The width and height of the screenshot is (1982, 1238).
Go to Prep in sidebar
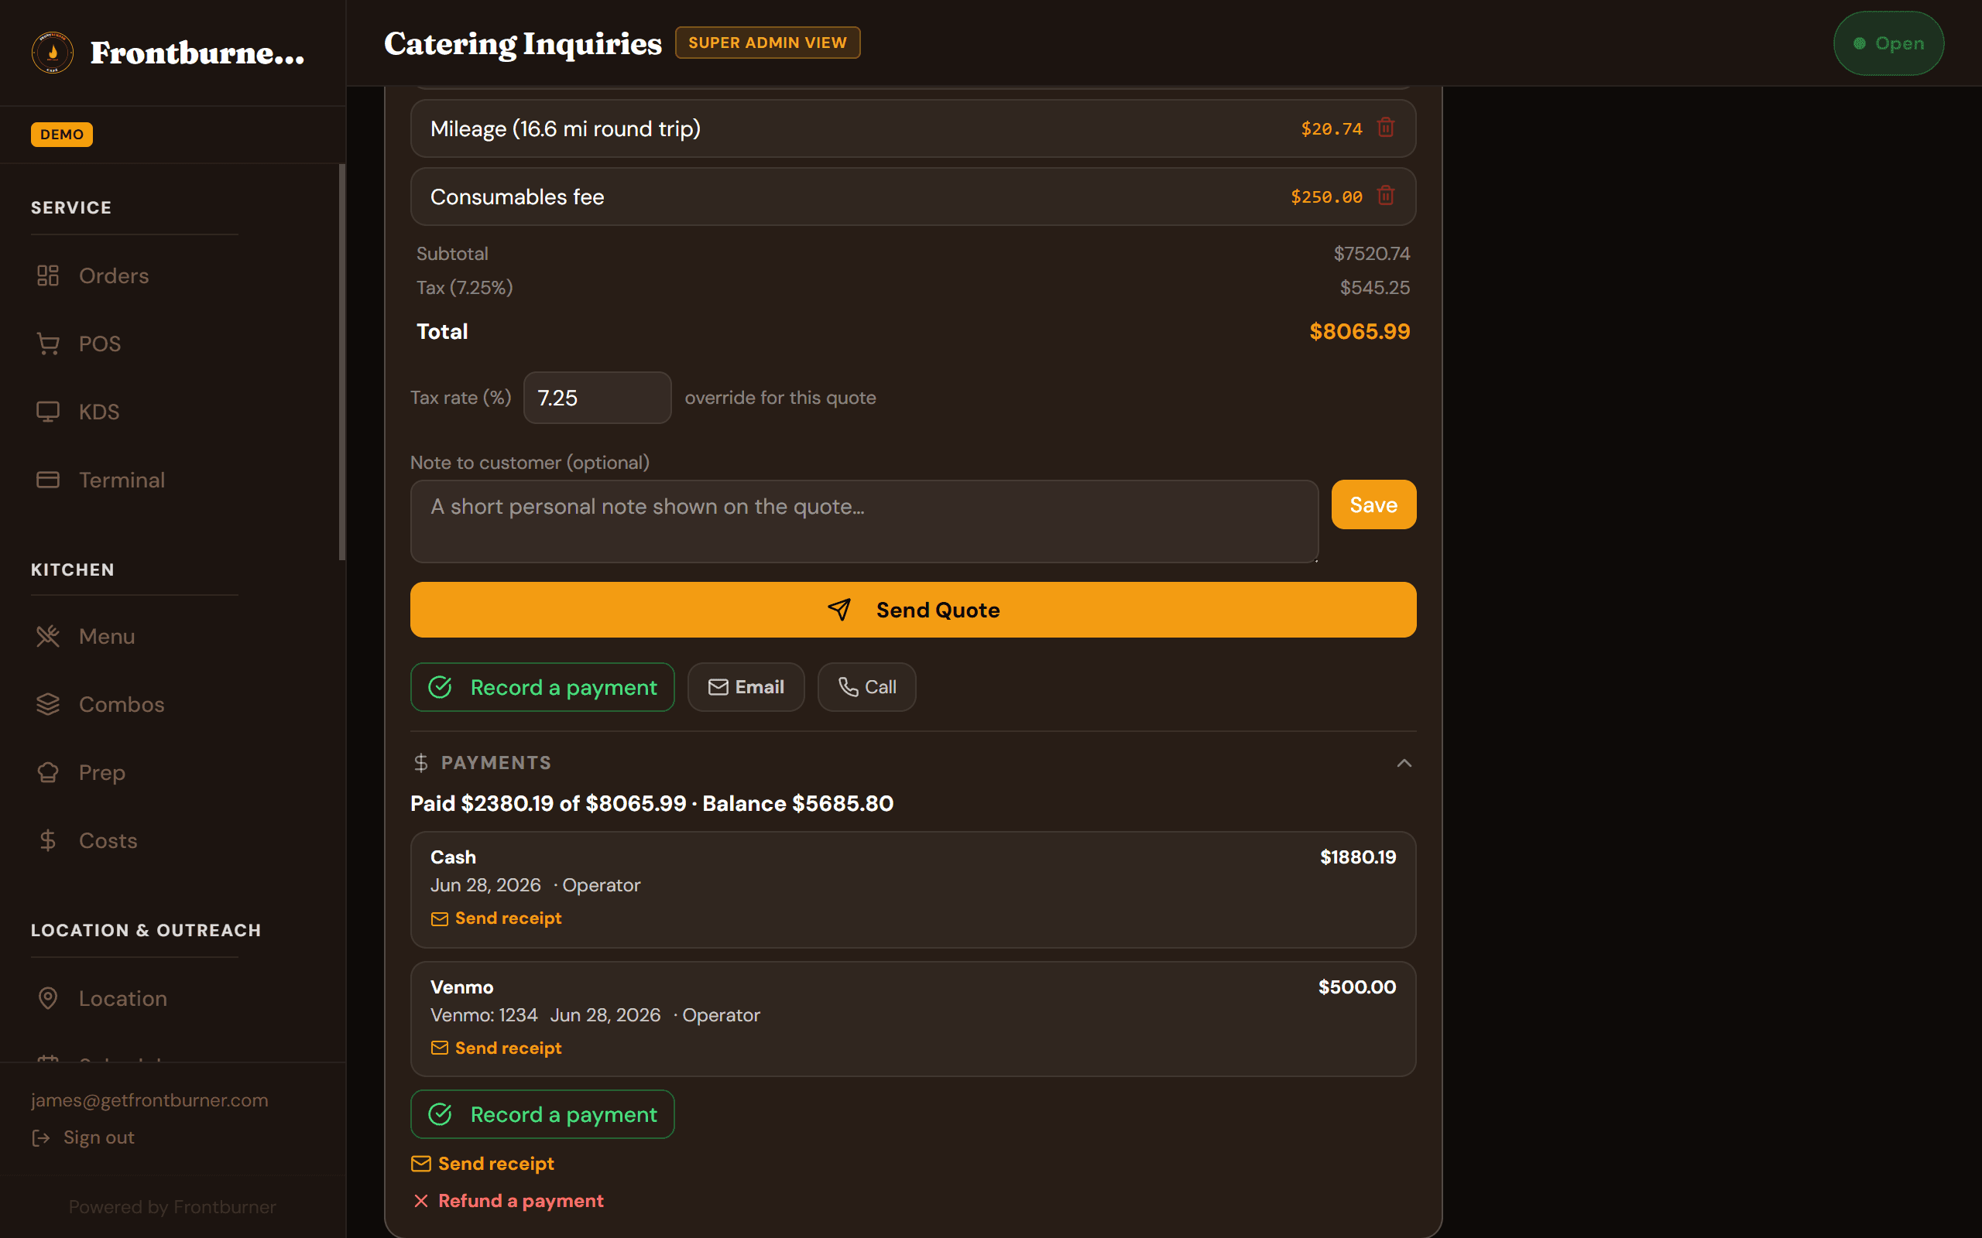[x=102, y=772]
